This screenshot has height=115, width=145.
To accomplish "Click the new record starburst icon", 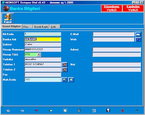I will point(65,110).
